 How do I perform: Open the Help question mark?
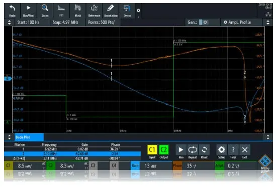pos(233,150)
